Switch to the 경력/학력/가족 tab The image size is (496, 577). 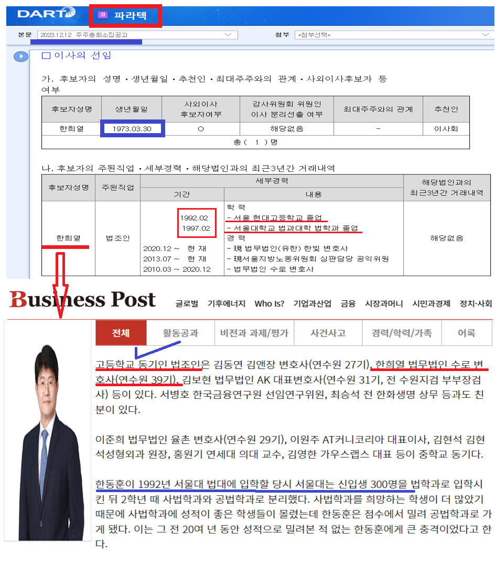coord(402,333)
